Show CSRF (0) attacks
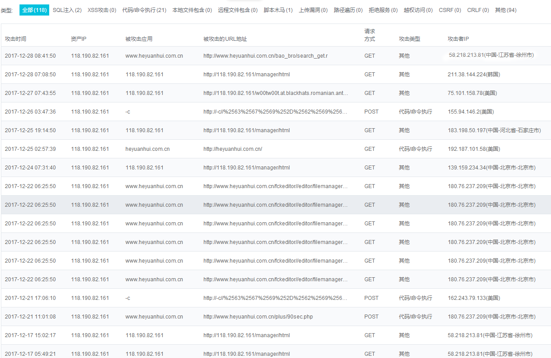 (449, 10)
